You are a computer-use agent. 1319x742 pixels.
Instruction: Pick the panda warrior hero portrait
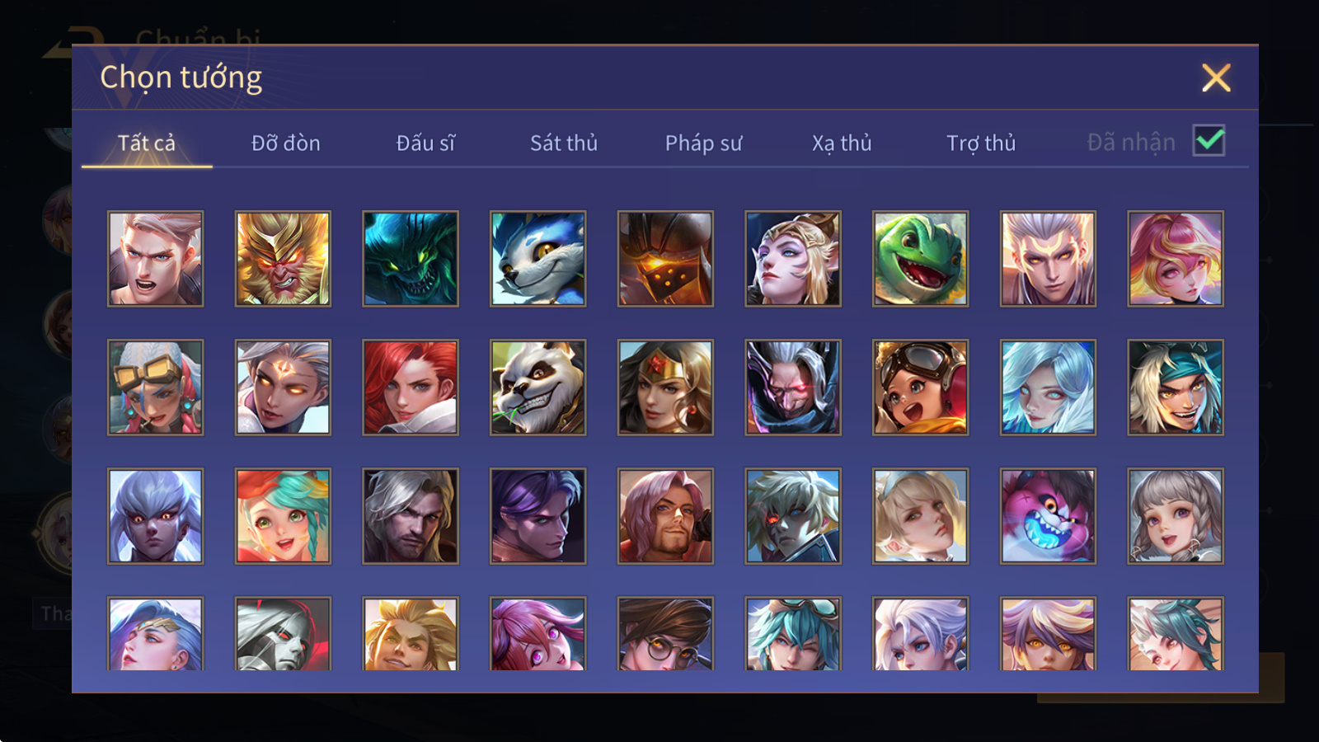(x=537, y=387)
